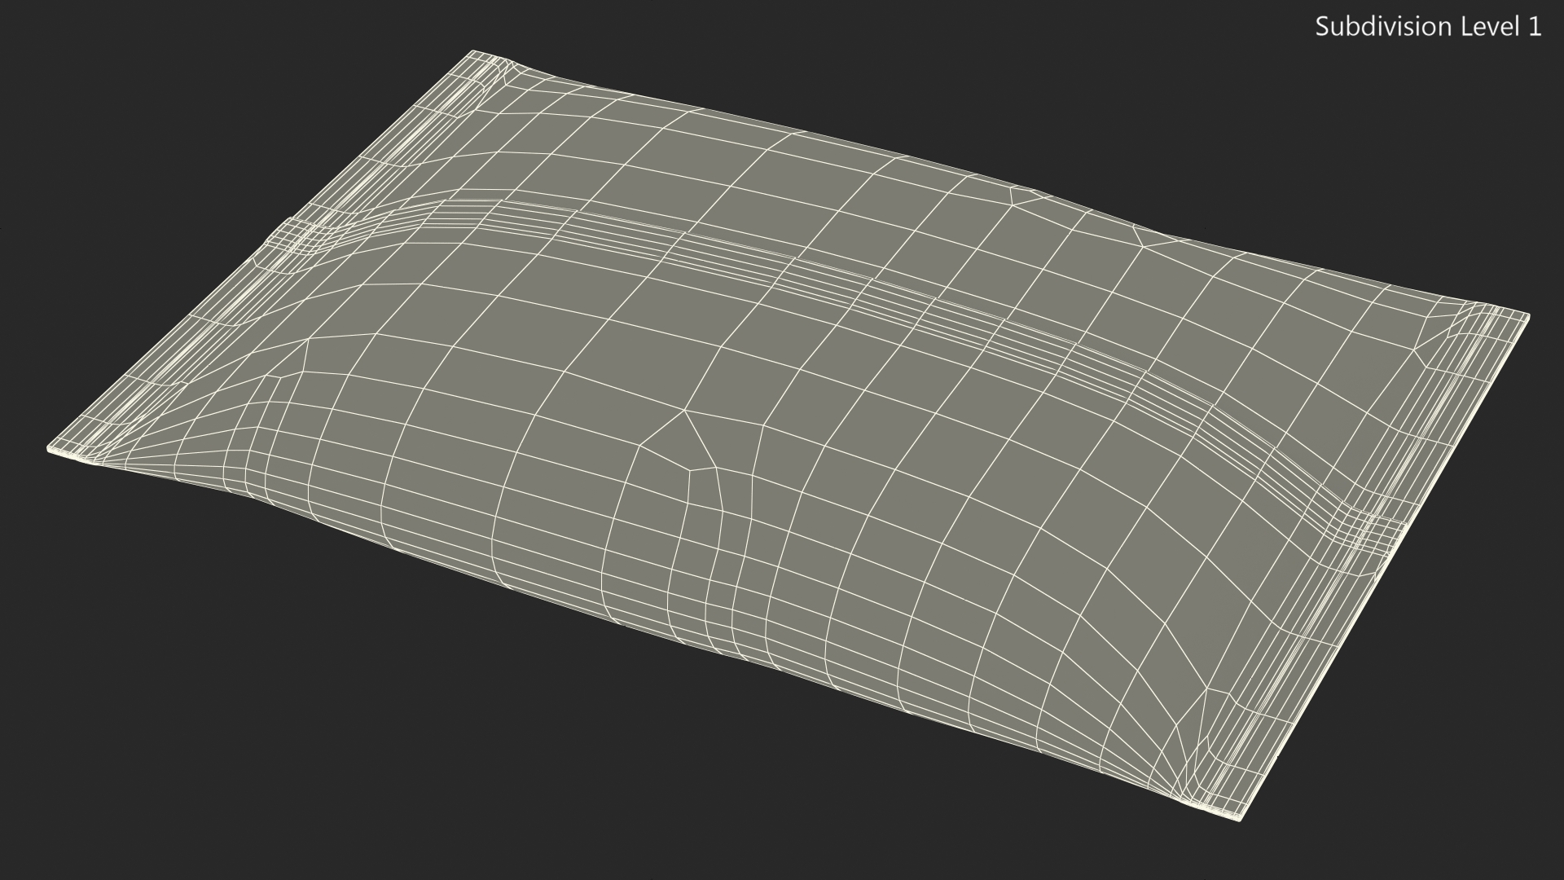The height and width of the screenshot is (880, 1564).
Task: Click the top right corner of the pillow mesh
Action: [1526, 315]
